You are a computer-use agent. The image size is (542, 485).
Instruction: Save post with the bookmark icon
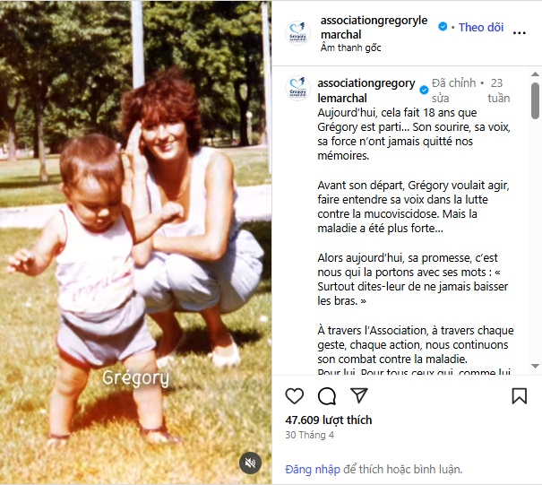click(x=520, y=395)
